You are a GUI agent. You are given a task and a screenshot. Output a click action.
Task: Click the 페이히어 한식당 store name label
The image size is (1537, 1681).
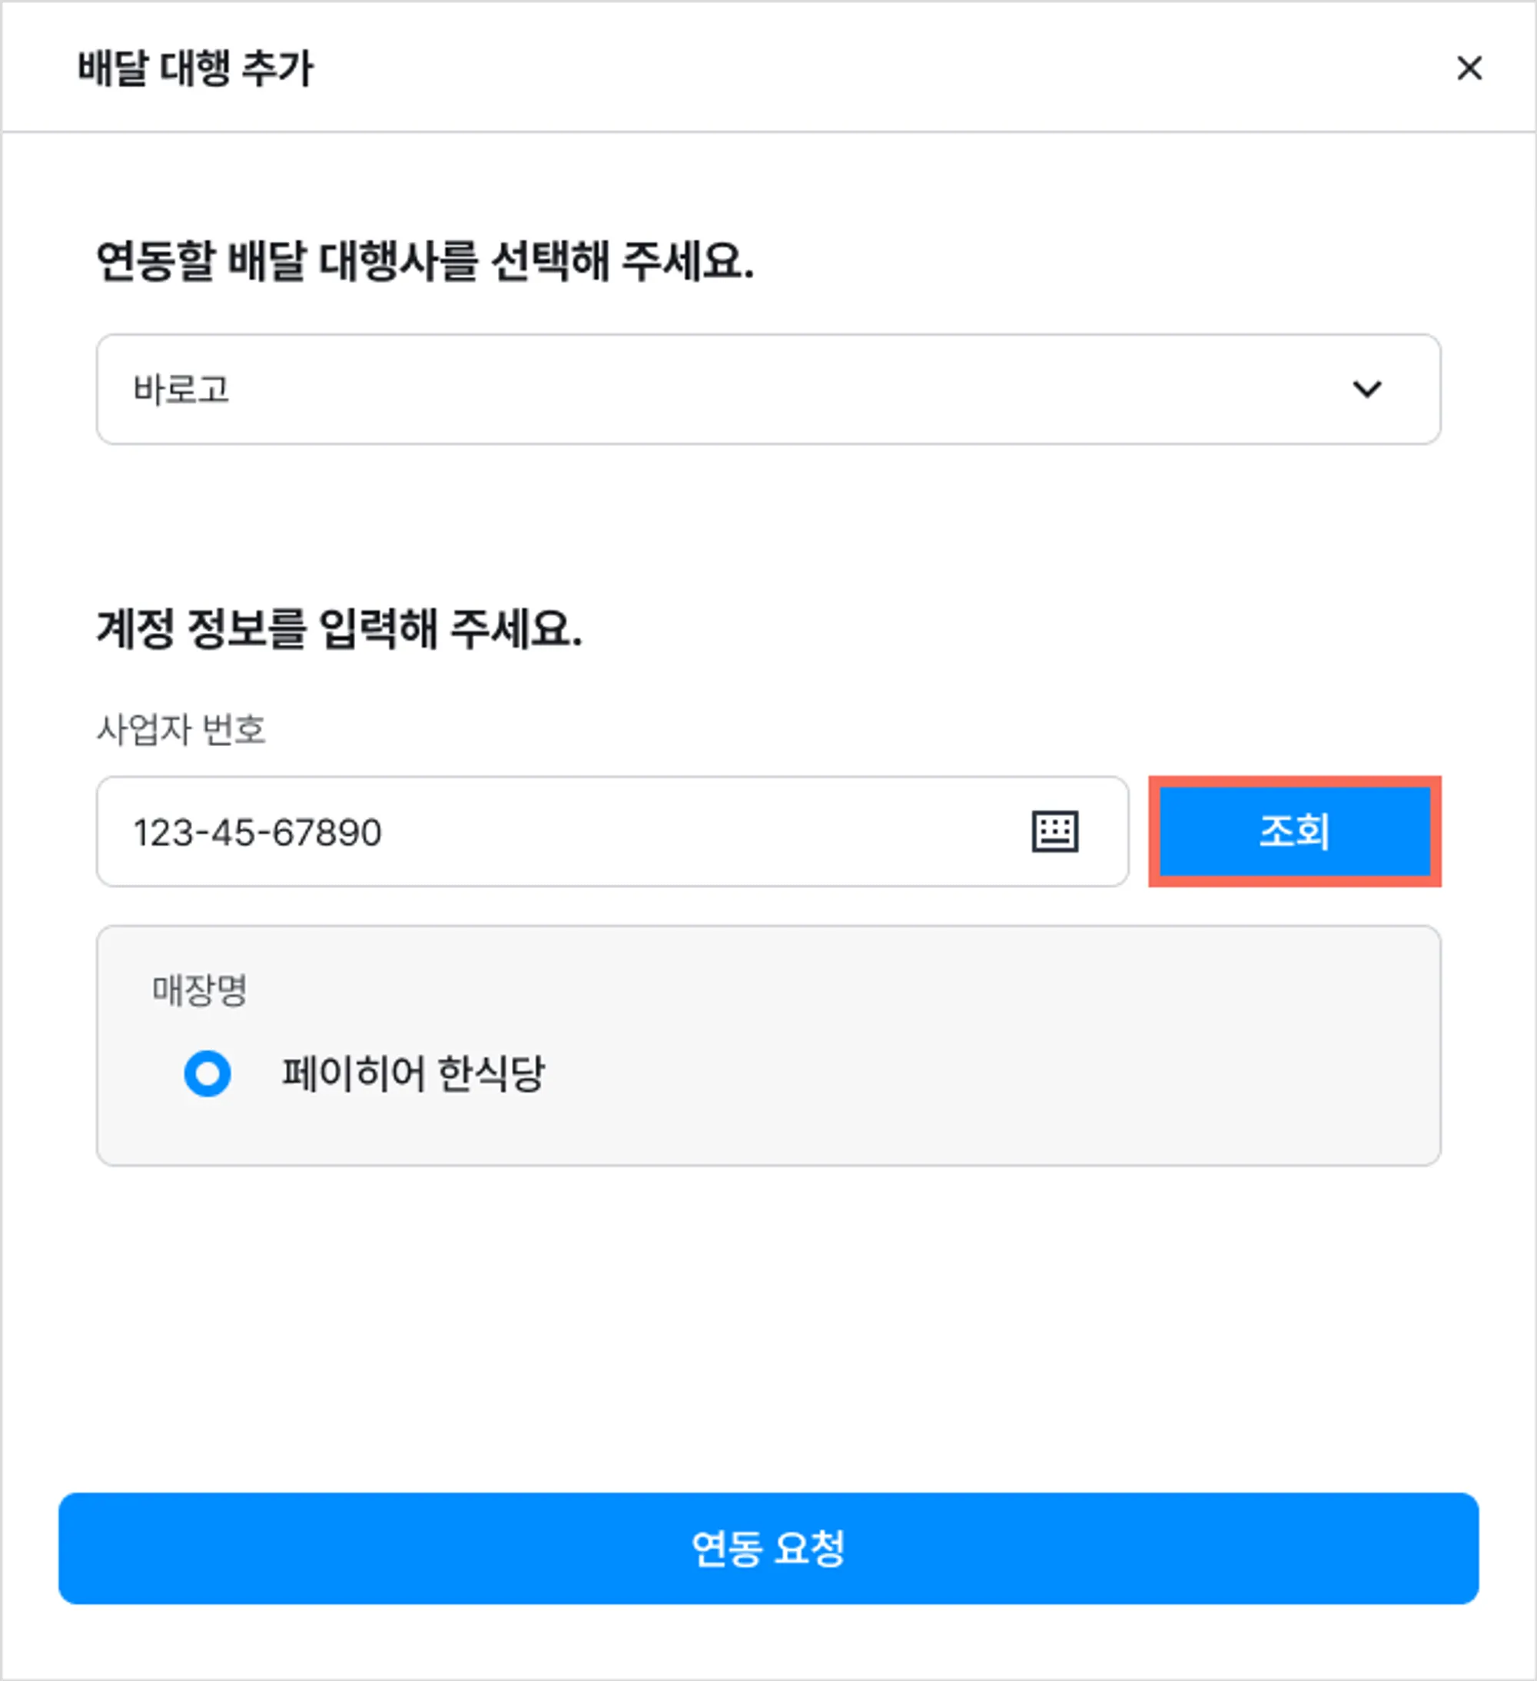tap(413, 1073)
